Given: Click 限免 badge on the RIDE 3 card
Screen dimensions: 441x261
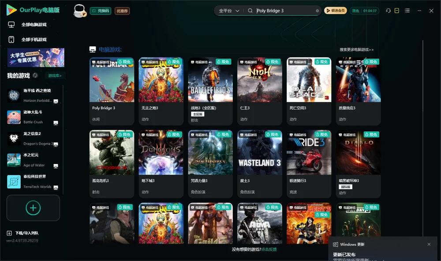Looking at the screenshot, I should [x=321, y=134].
